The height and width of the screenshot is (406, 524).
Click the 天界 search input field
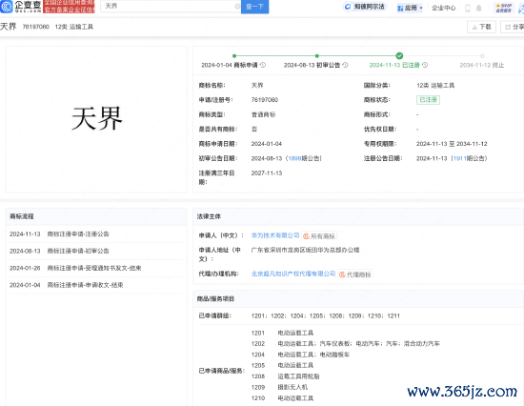pyautogui.click(x=169, y=6)
